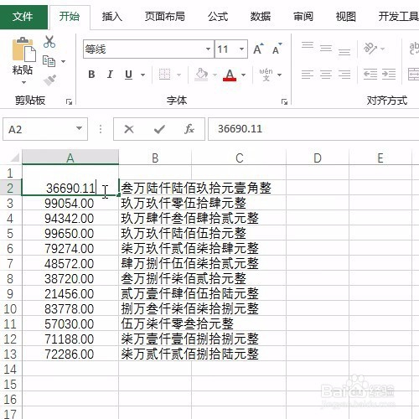The image size is (419, 419).
Task: Switch to the 公式 Formulas tab
Action: [218, 17]
